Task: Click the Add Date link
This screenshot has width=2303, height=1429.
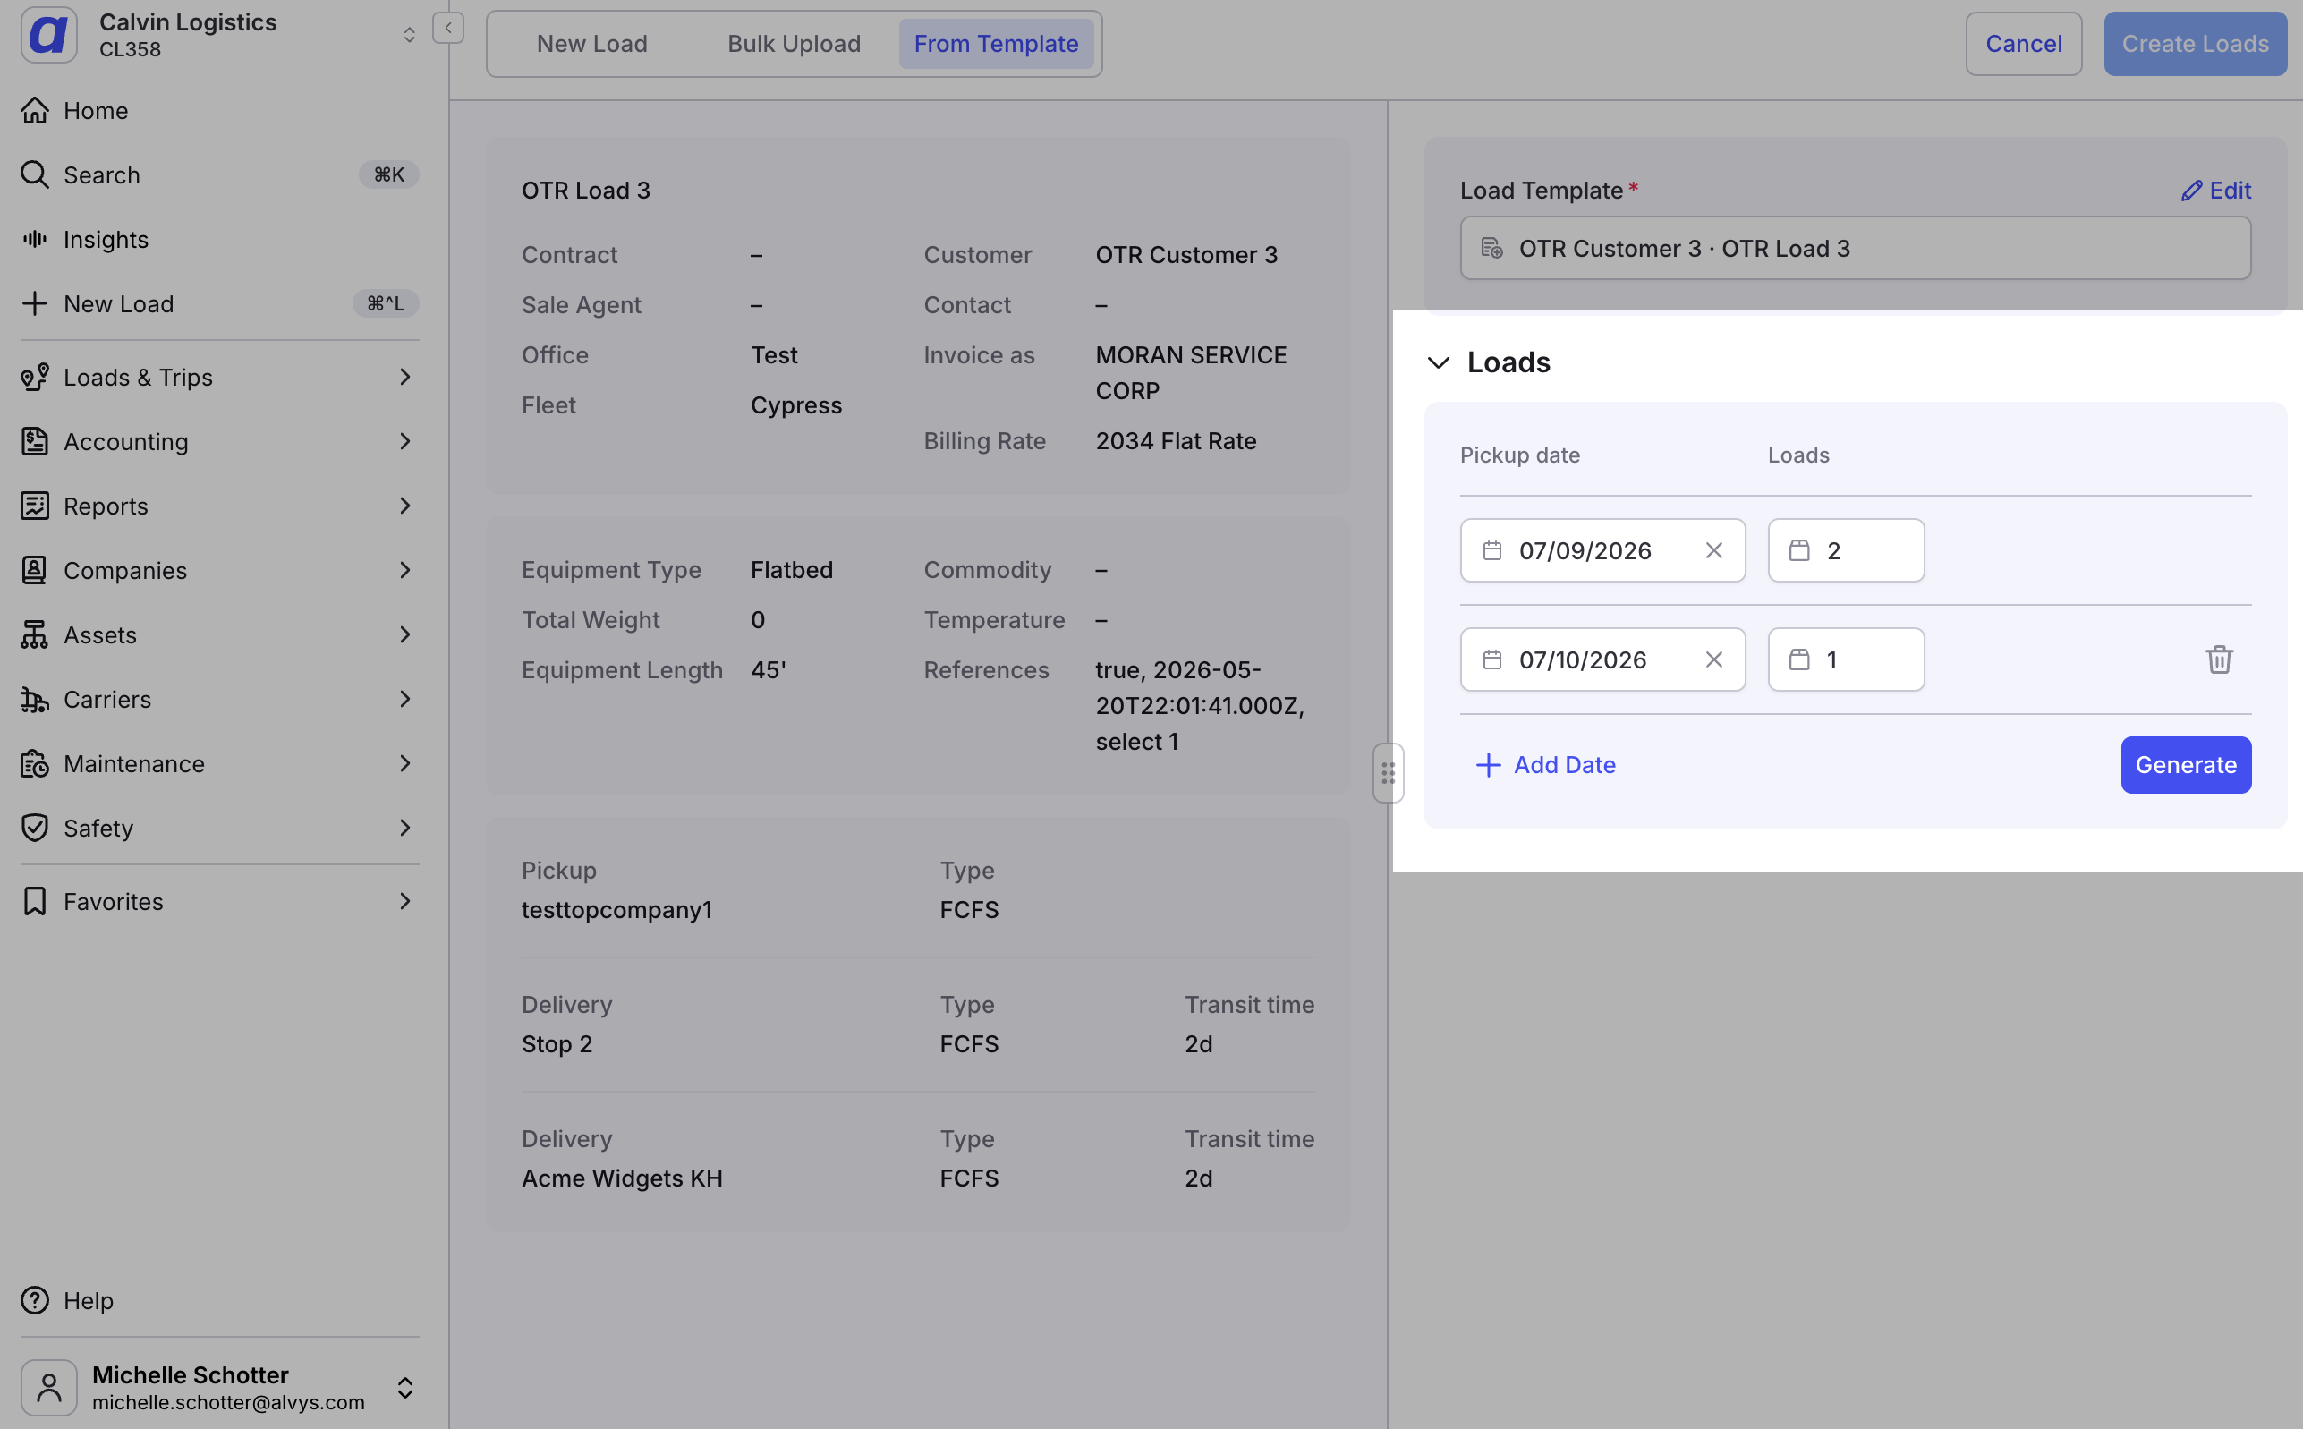Action: 1546,764
